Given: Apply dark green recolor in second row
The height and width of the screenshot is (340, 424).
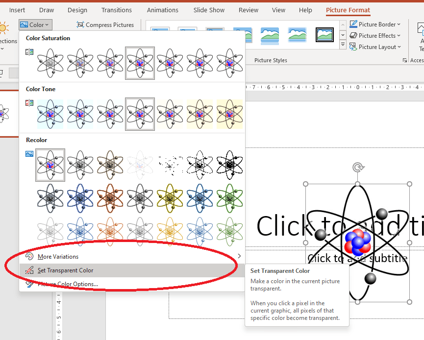Looking at the screenshot, I should [x=229, y=198].
